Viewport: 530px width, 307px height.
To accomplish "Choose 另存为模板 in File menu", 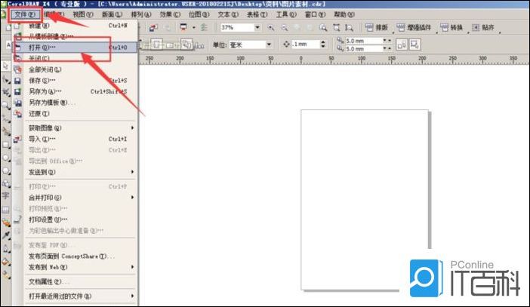I will (75, 103).
